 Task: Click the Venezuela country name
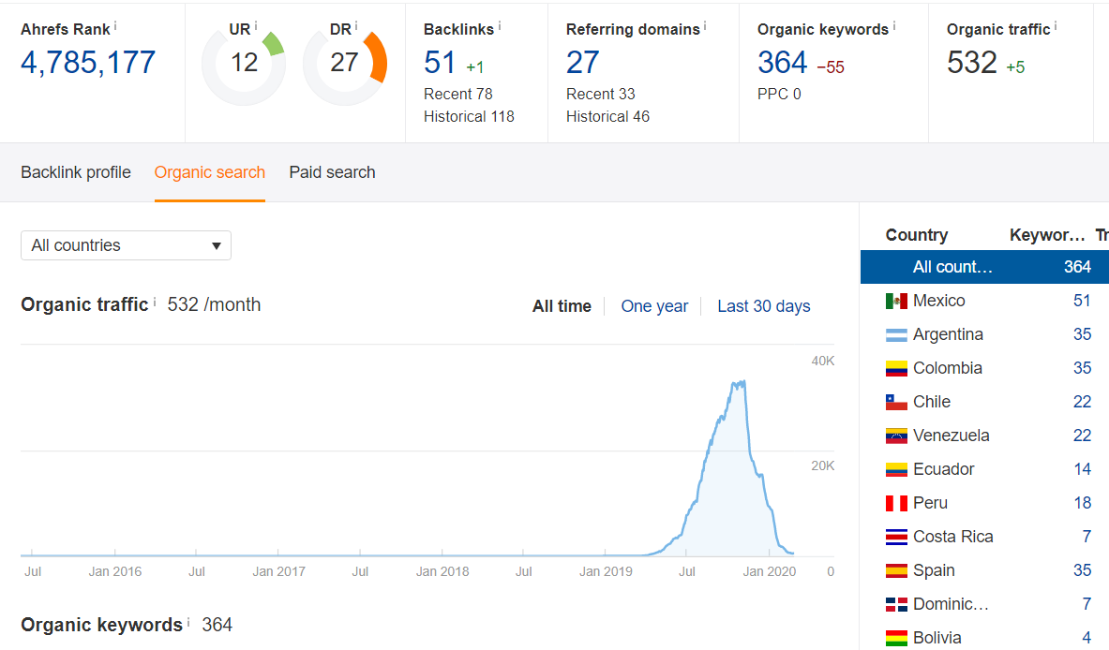tap(952, 436)
